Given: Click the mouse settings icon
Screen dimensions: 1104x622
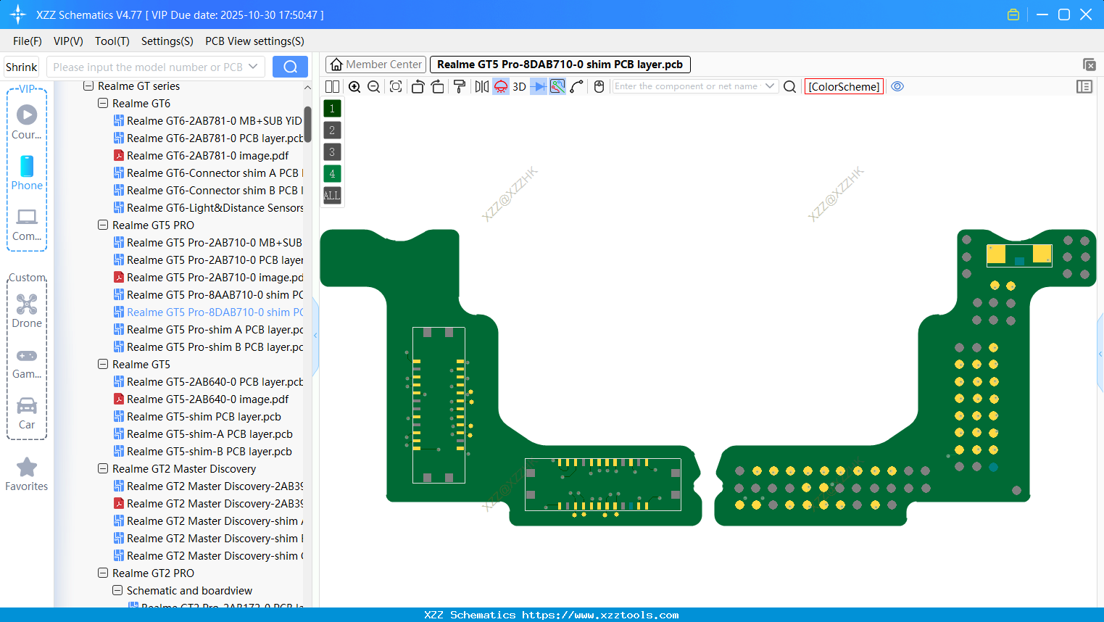Looking at the screenshot, I should pos(599,87).
